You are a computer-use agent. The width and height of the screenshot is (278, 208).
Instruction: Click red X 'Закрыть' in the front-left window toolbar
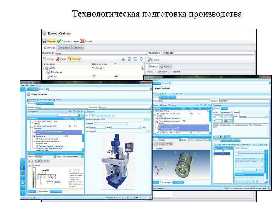pyautogui.click(x=57, y=100)
